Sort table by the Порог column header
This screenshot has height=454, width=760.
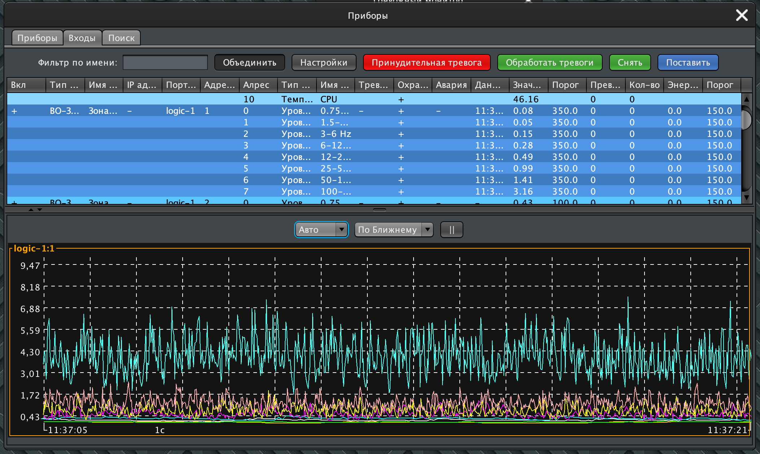coord(565,85)
